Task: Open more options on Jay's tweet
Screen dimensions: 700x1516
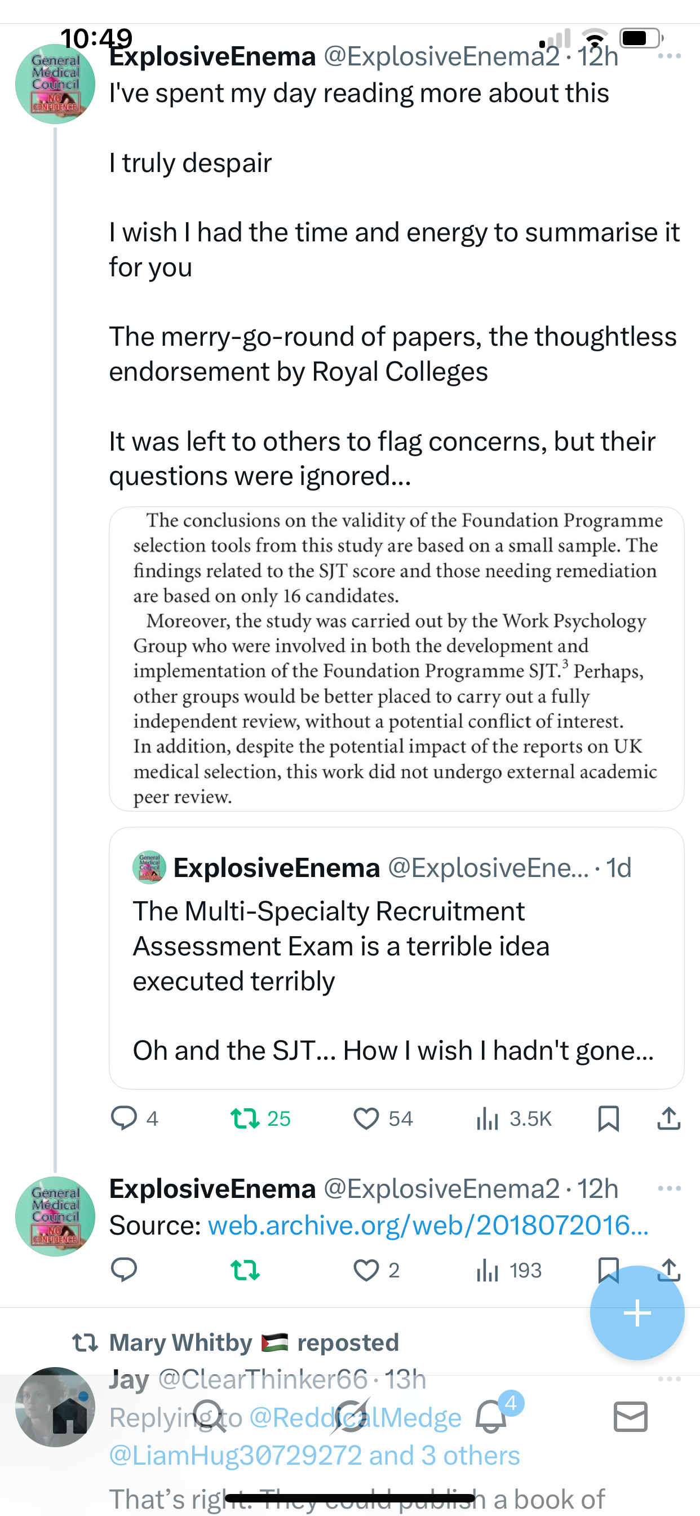Action: (x=669, y=1379)
